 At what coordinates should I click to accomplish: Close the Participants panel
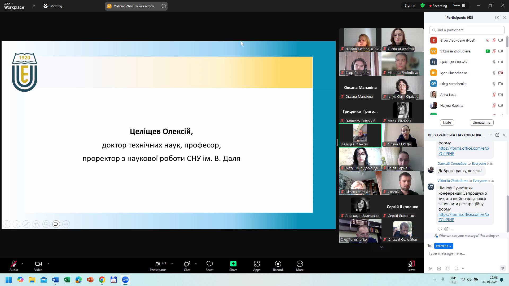[504, 17]
